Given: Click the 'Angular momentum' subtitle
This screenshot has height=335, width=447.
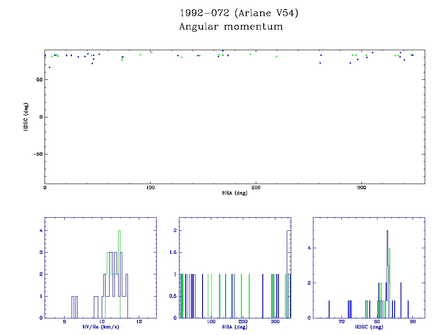Looking at the screenshot, I should (231, 27).
